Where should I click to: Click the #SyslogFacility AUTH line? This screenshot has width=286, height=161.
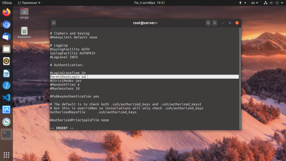70,49
